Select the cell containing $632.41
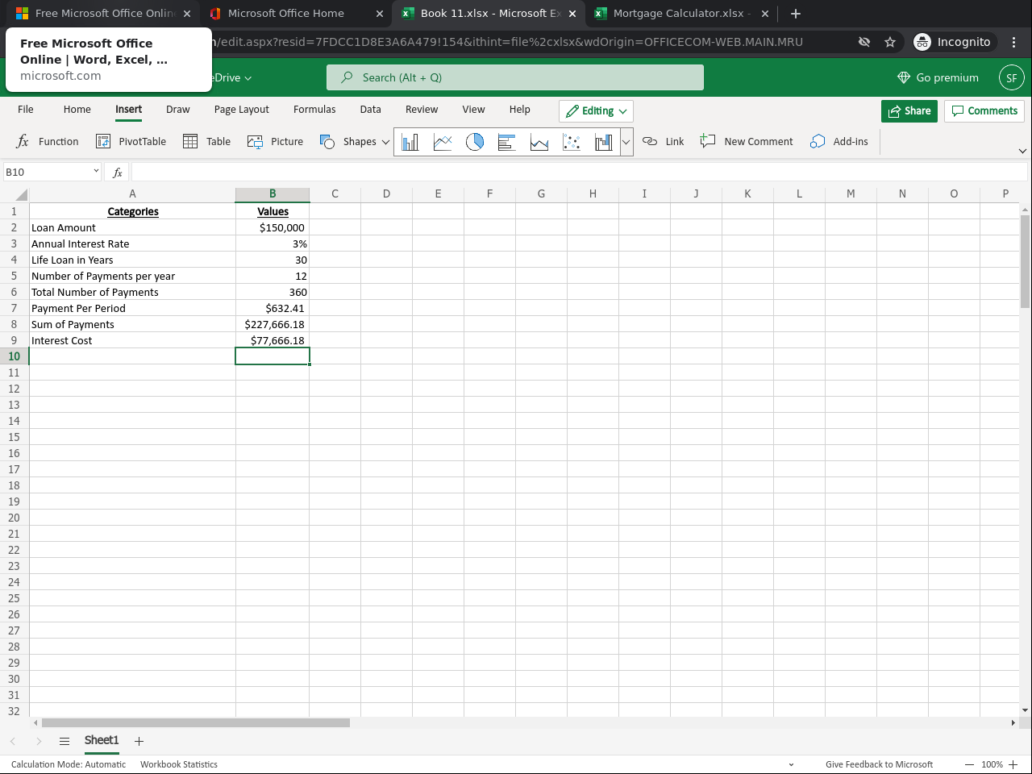Screen dimensions: 1032x774 [x=273, y=308]
